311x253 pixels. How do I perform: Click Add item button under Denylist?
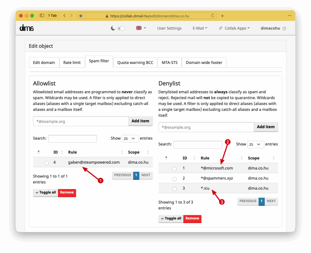[266, 127]
